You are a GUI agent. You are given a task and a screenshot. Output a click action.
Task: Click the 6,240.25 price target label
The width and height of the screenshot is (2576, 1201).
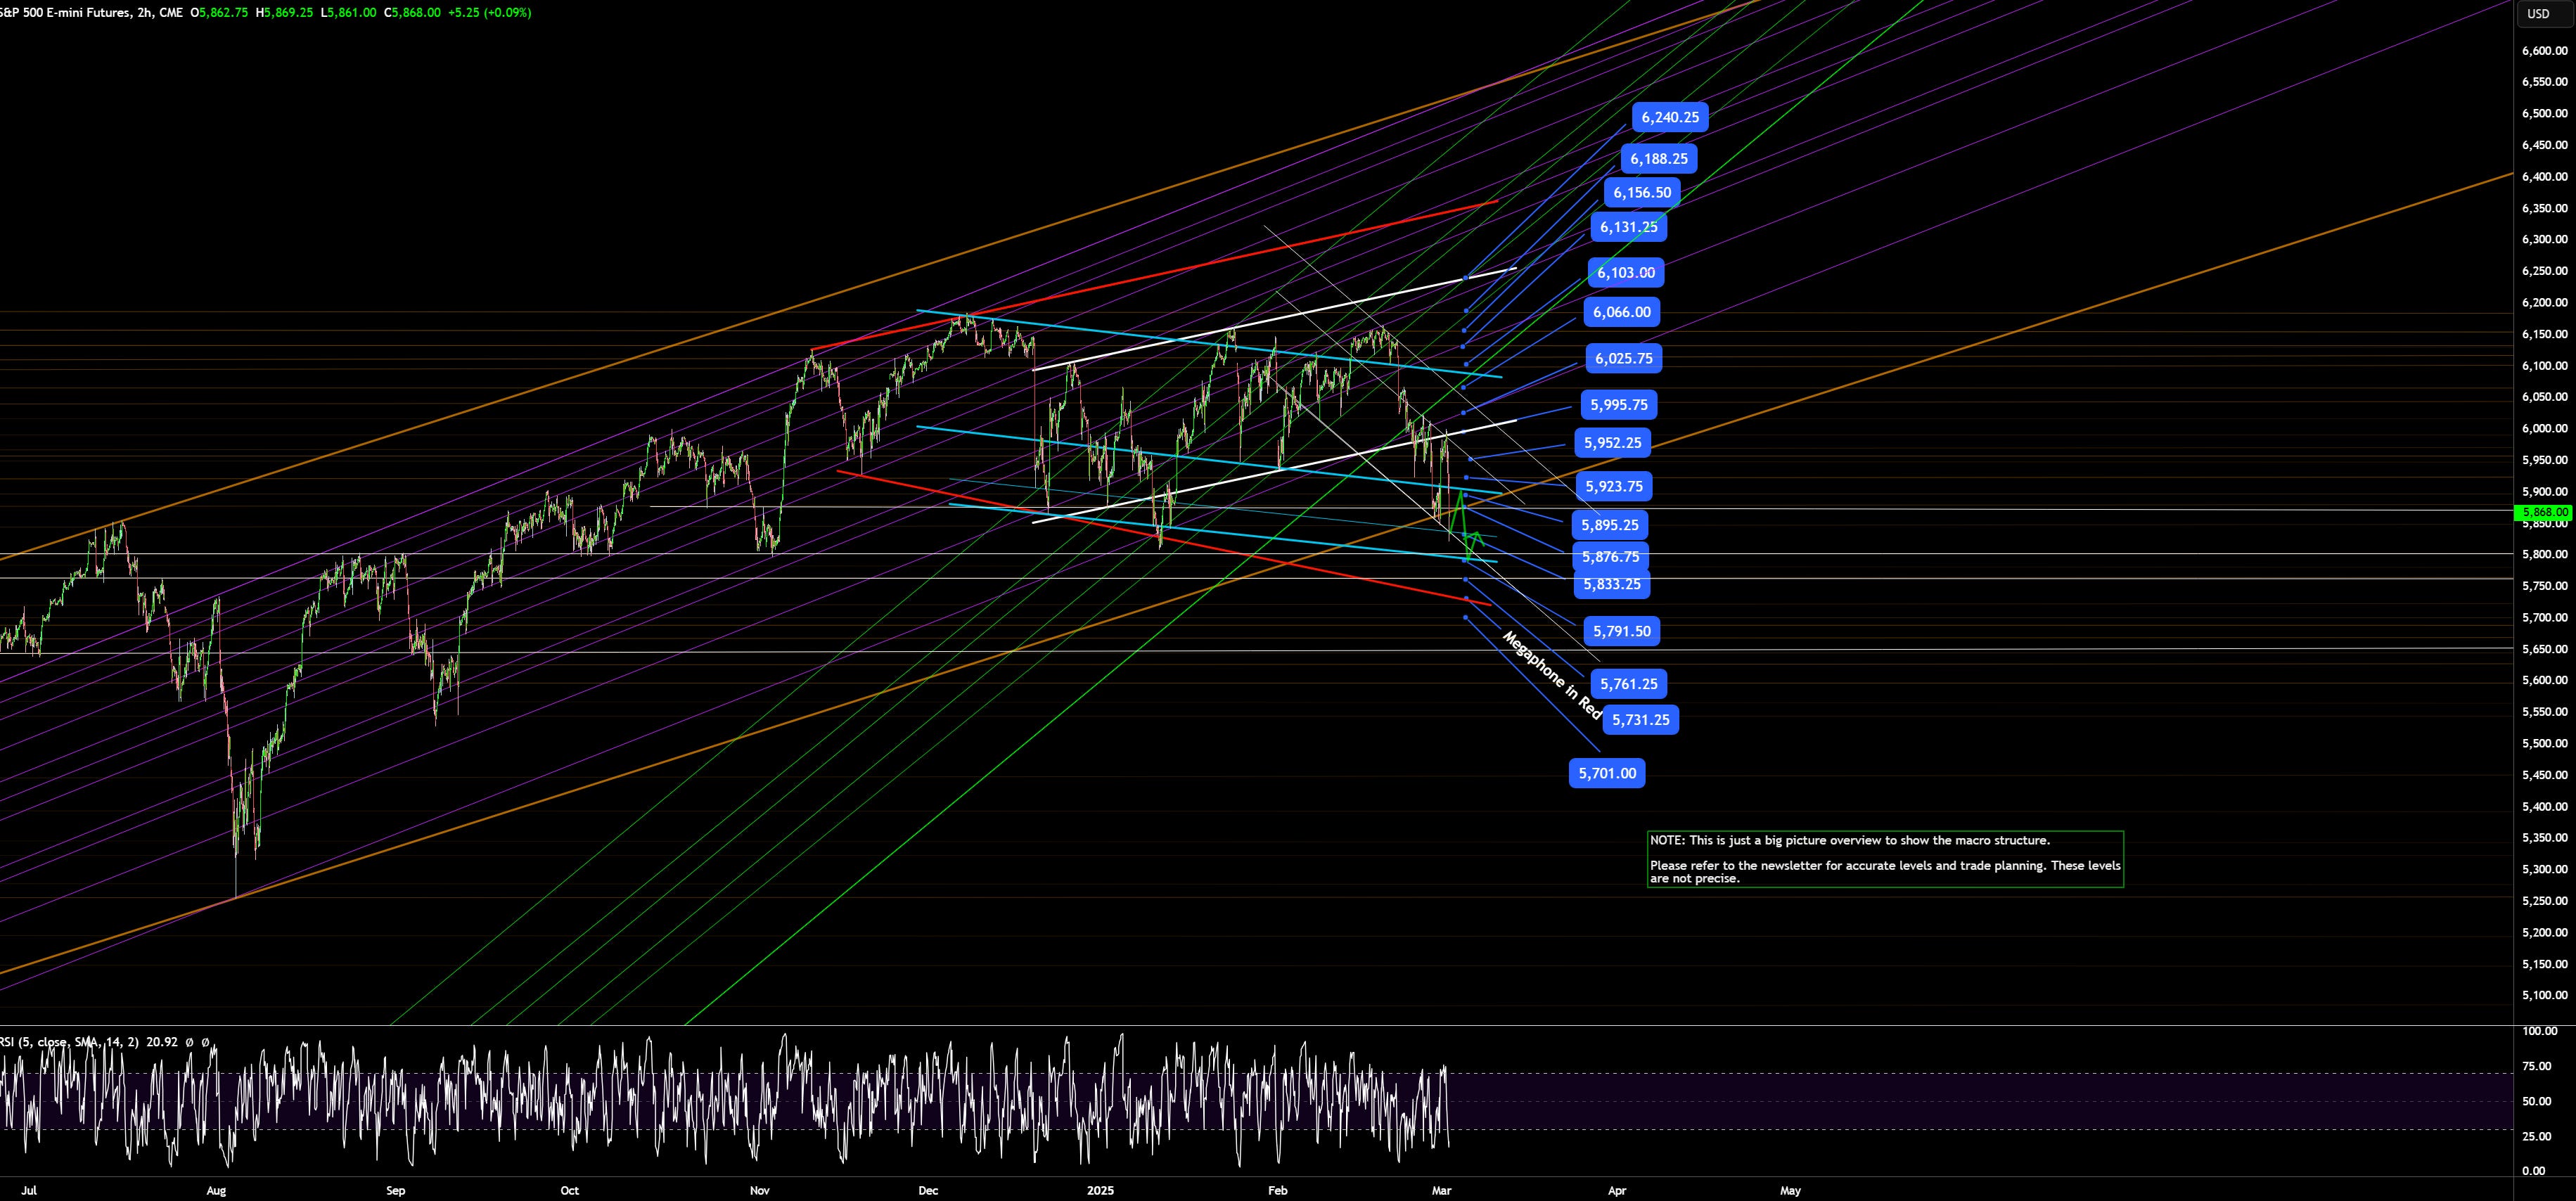pyautogui.click(x=1671, y=117)
